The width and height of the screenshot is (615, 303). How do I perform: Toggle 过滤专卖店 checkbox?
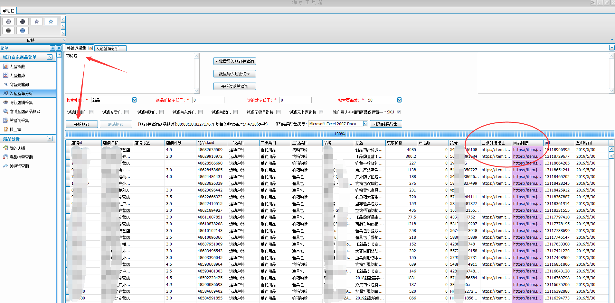pyautogui.click(x=127, y=112)
